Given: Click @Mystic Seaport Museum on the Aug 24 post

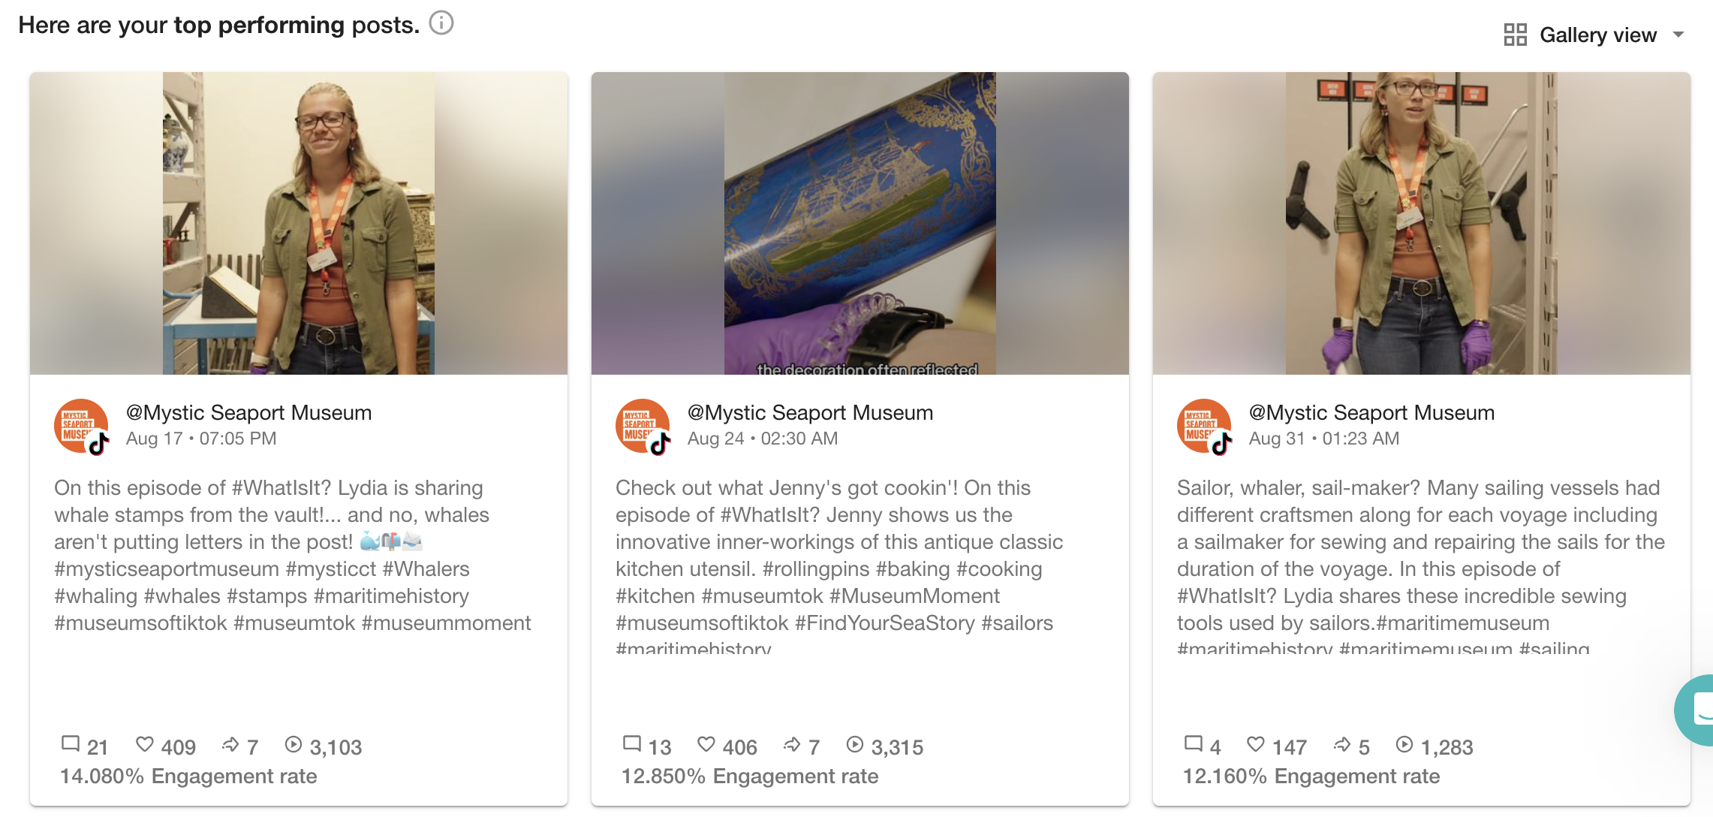Looking at the screenshot, I should coord(811,412).
